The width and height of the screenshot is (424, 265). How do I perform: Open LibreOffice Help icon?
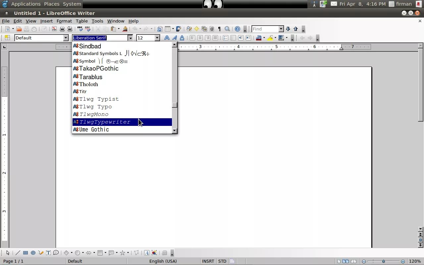tap(238, 29)
